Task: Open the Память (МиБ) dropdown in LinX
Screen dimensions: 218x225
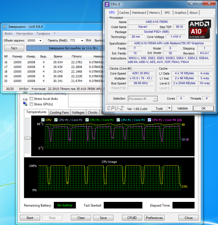Action: pyautogui.click(x=82, y=40)
